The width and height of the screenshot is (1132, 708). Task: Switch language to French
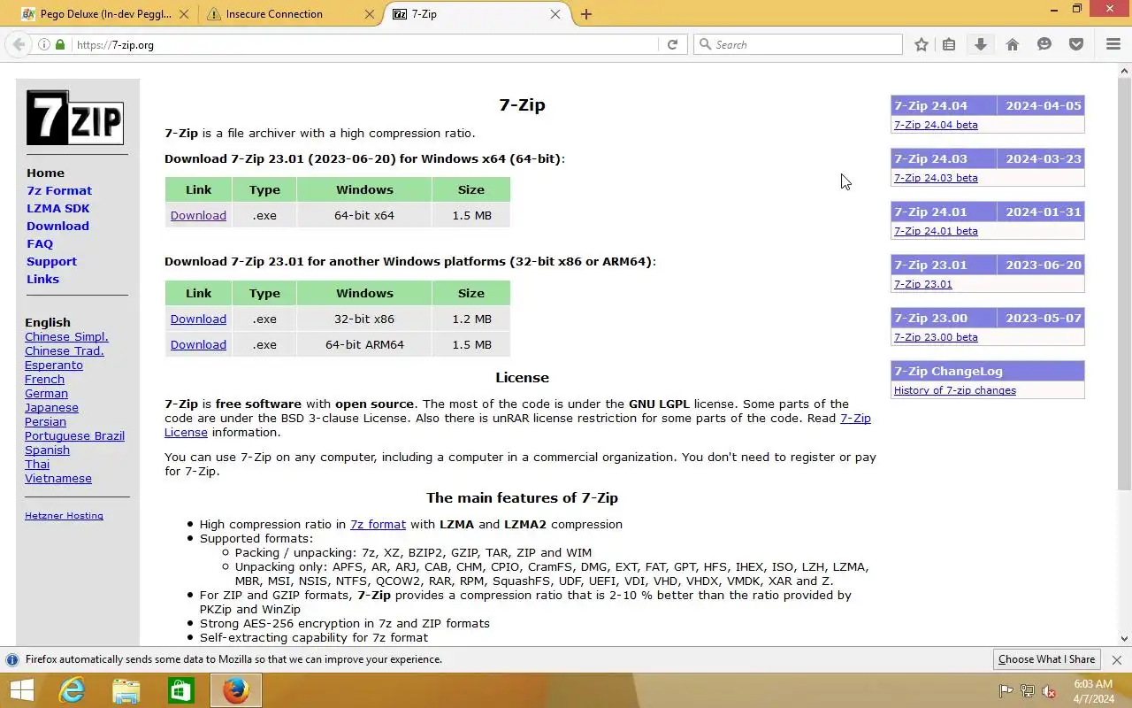[44, 379]
